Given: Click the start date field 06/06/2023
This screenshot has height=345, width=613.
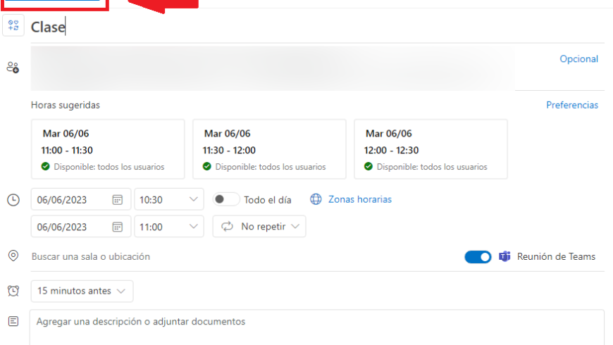Looking at the screenshot, I should pos(81,199).
